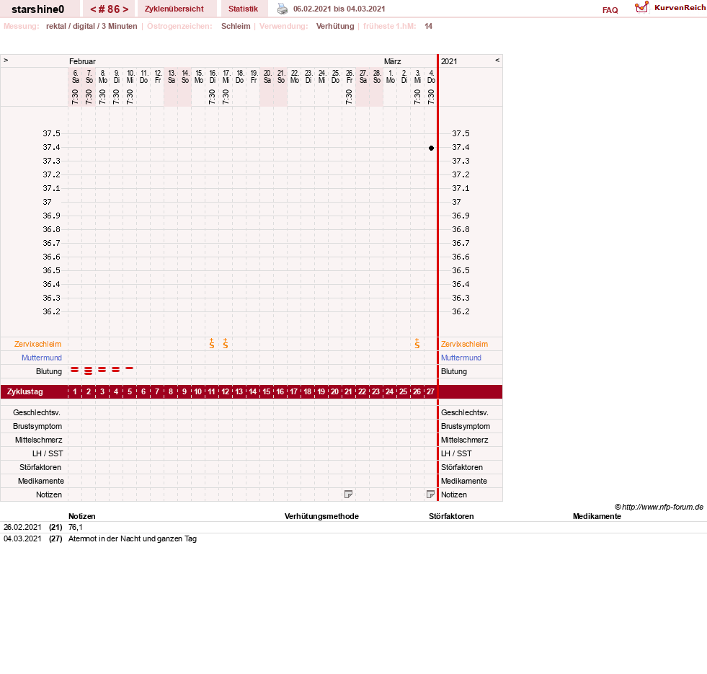Click date column 6. Sa
The image size is (707, 674).
tap(75, 76)
